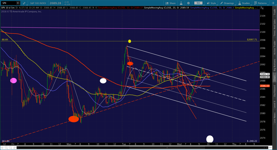This screenshot has height=150, width=277.
Task: Open the Dashboard sidebar tab
Action: point(275,91)
